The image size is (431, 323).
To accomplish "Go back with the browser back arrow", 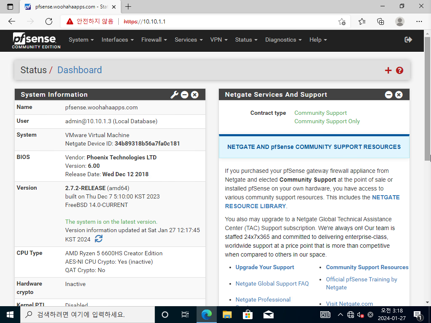I will coord(12,21).
